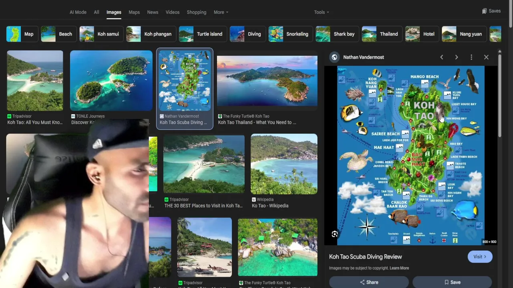Image resolution: width=513 pixels, height=288 pixels.
Task: Select the Turtle island filter chip
Action: [x=203, y=34]
